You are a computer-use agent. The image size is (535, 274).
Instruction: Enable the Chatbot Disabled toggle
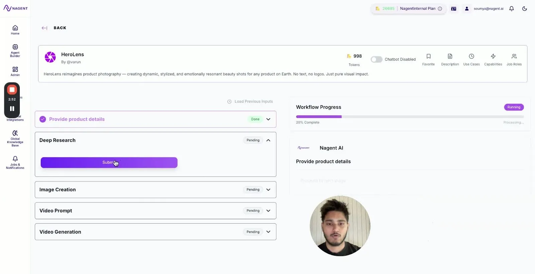click(377, 59)
